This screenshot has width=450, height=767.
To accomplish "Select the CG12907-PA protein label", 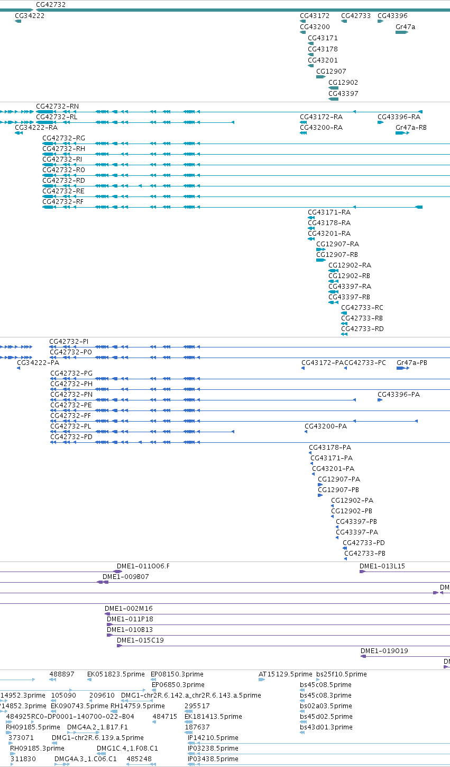I will coord(339,479).
